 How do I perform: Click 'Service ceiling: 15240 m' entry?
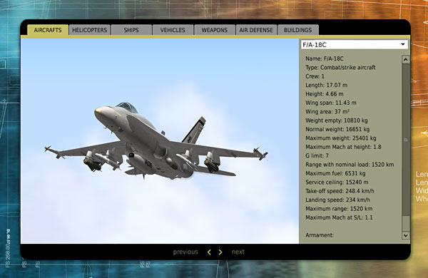coord(337,182)
